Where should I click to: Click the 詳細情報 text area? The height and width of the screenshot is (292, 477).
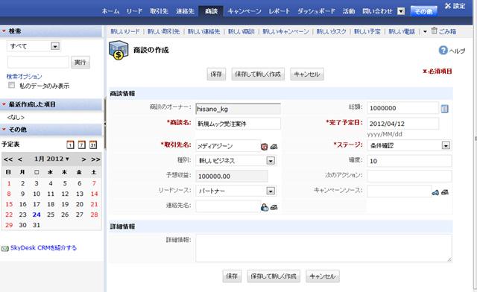(x=323, y=248)
